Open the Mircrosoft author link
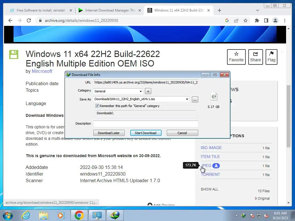295x221 pixels. pyautogui.click(x=42, y=71)
